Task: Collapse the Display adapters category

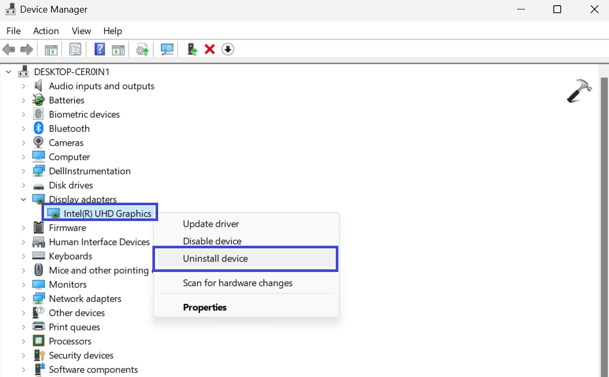Action: click(23, 200)
